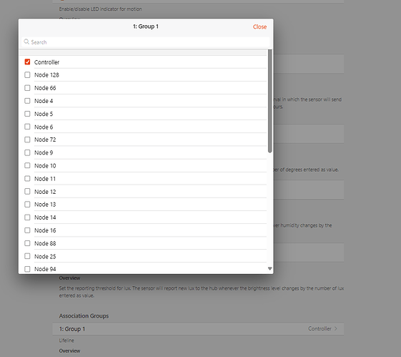Check the Node 11 checkbox

(27, 178)
